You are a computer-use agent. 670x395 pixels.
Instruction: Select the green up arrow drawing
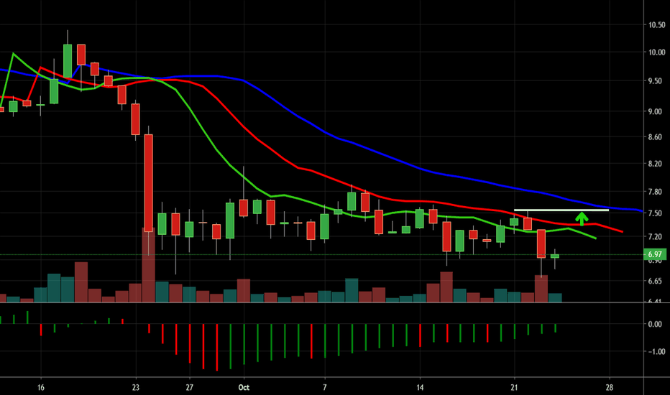582,218
